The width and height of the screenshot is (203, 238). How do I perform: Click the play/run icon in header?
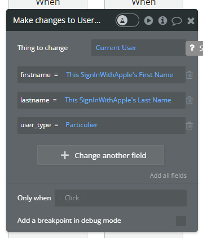(148, 20)
